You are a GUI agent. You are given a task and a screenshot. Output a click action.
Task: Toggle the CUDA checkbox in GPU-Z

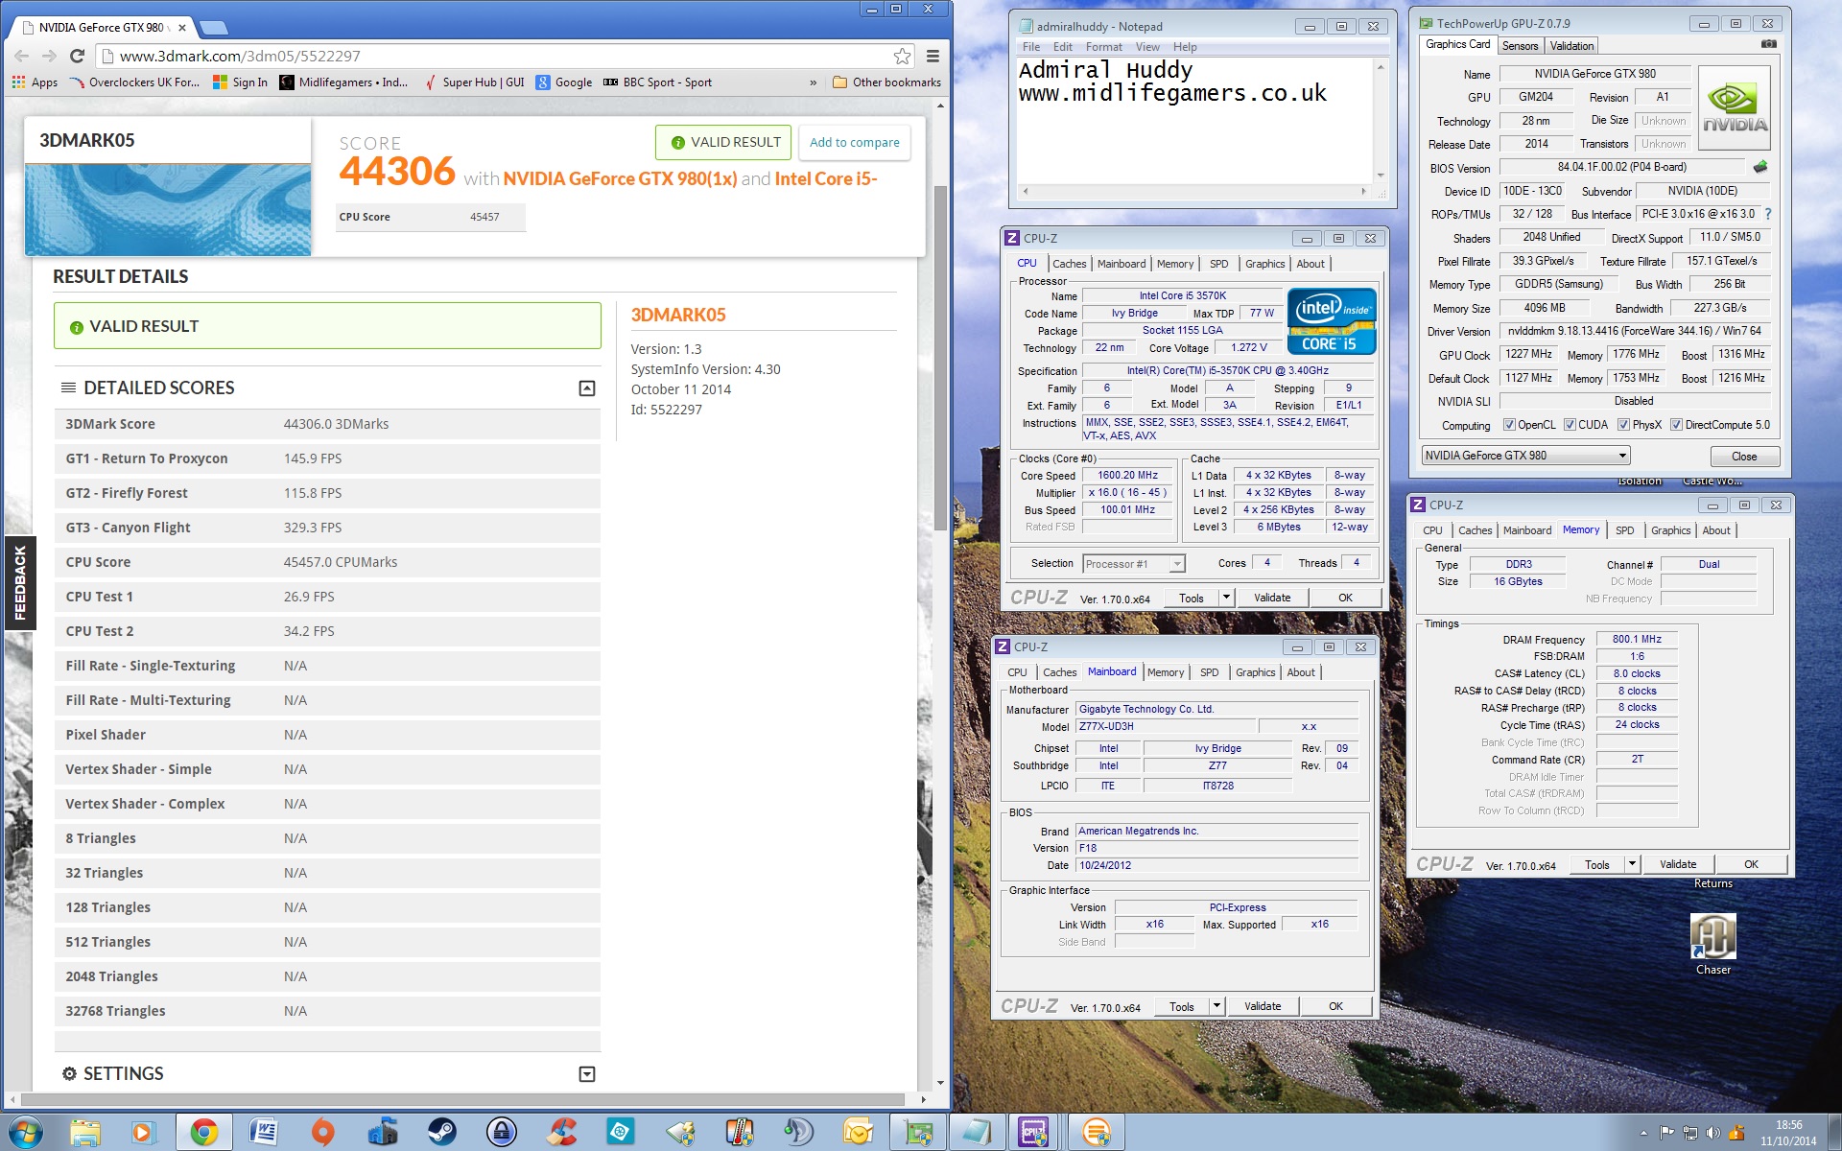(1570, 425)
